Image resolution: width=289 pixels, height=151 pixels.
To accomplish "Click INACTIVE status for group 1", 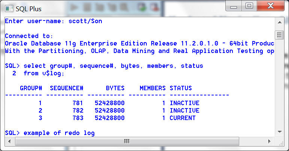I will coord(185,103).
